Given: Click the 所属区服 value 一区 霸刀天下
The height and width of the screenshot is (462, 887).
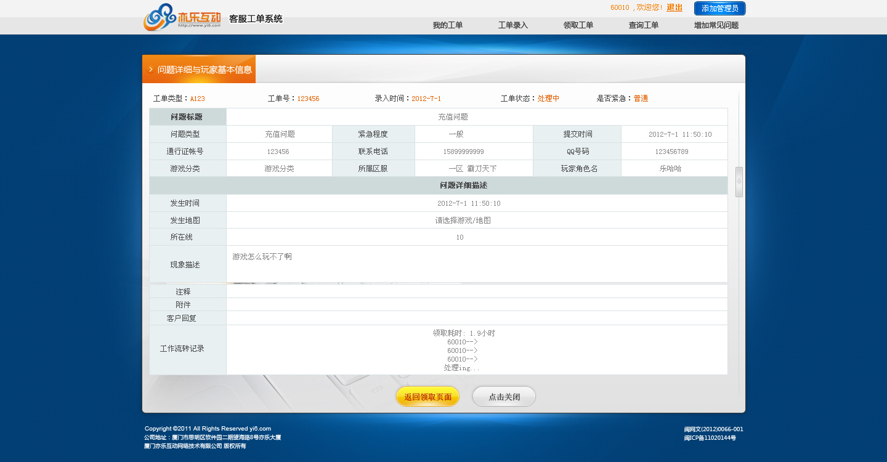Looking at the screenshot, I should (x=472, y=169).
